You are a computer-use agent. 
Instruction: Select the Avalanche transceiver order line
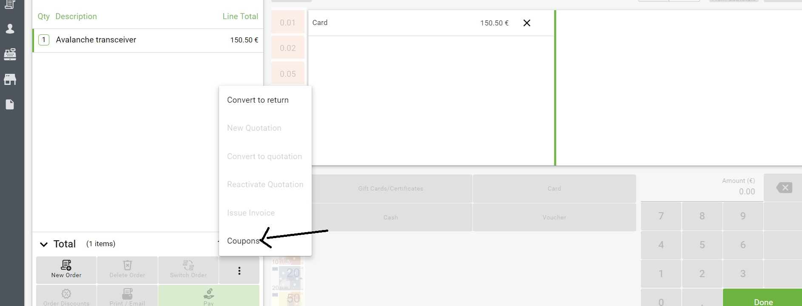pyautogui.click(x=148, y=40)
